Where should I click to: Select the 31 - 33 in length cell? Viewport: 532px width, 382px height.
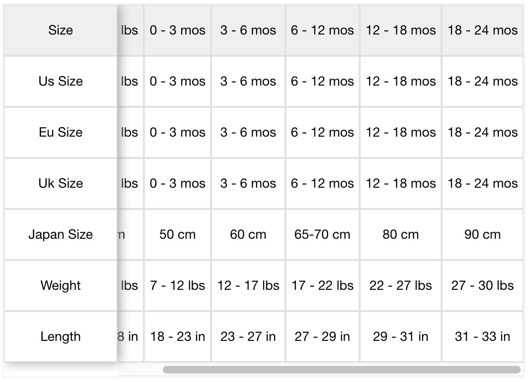482,337
